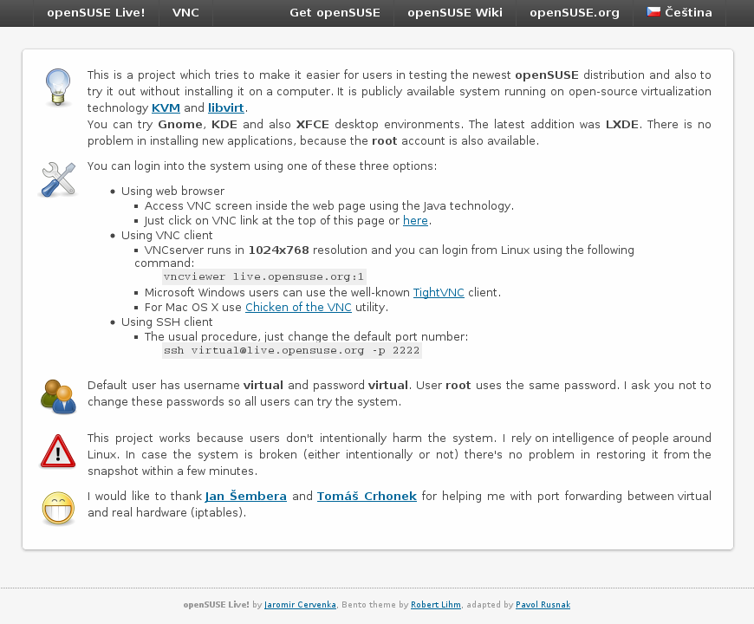Click the vncviewer live.opensuse.org:1 command
Screen dimensions: 754x624
[264, 277]
